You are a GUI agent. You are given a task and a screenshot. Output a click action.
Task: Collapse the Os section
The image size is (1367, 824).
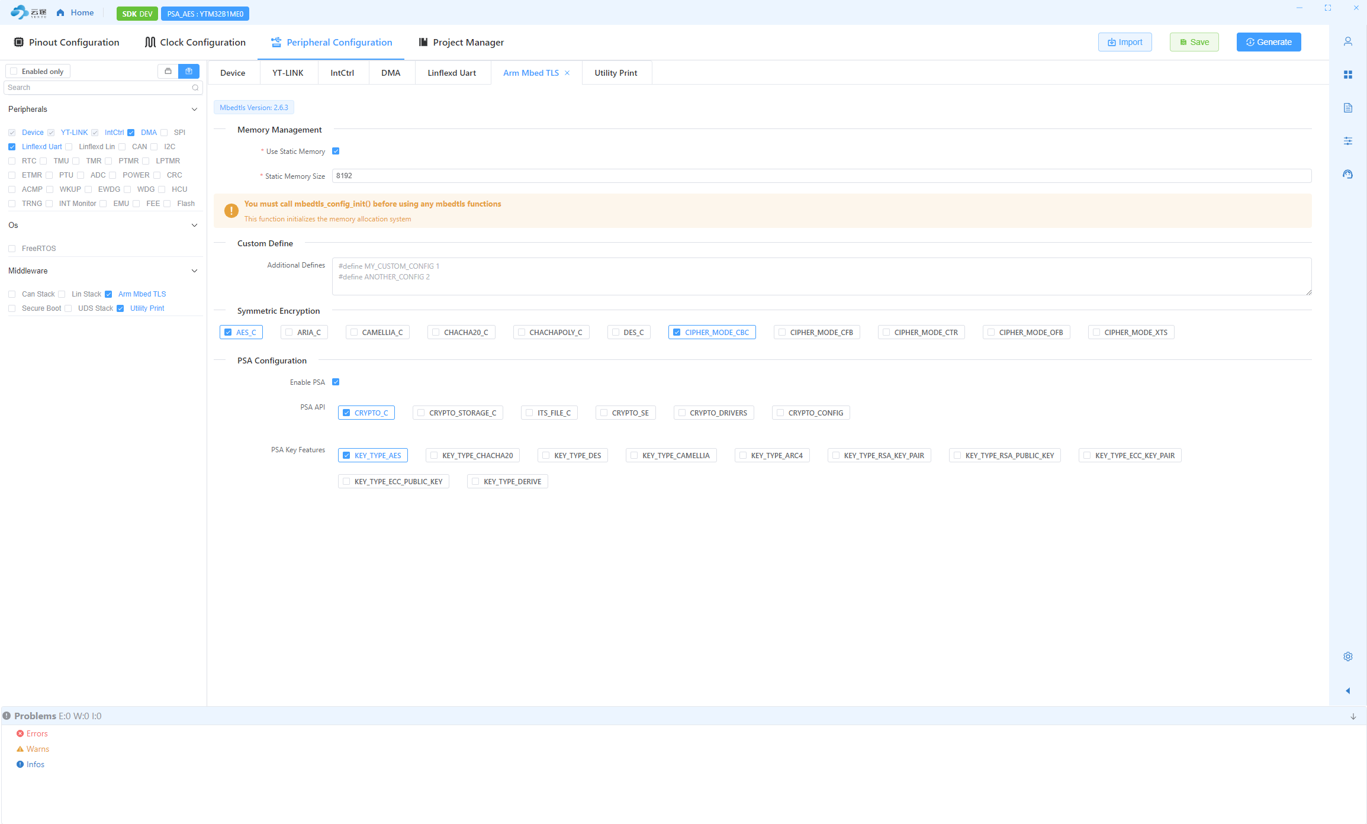click(194, 225)
